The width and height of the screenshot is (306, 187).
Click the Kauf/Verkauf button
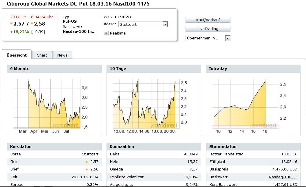point(208,20)
